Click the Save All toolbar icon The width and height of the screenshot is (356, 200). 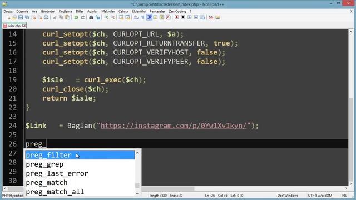(x=27, y=17)
